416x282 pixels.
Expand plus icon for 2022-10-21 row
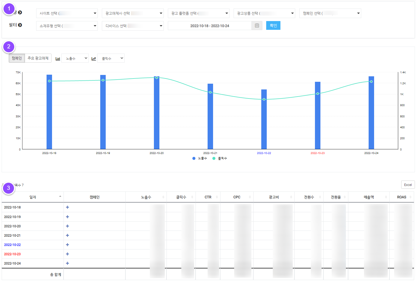coord(67,236)
